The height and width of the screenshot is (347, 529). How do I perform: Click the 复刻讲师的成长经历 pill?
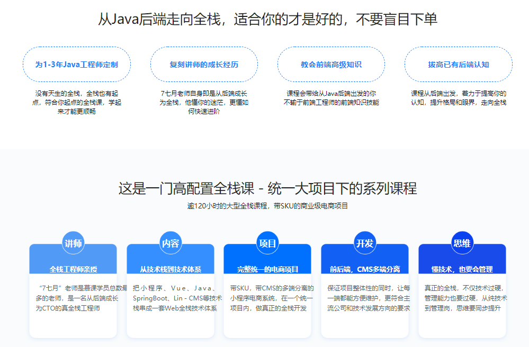coord(204,63)
